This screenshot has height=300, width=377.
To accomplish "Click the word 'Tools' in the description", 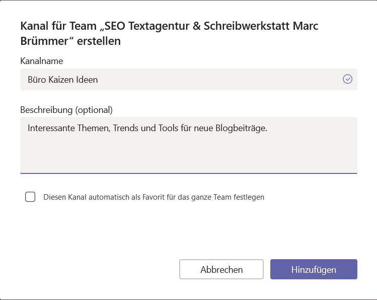I will tap(168, 128).
